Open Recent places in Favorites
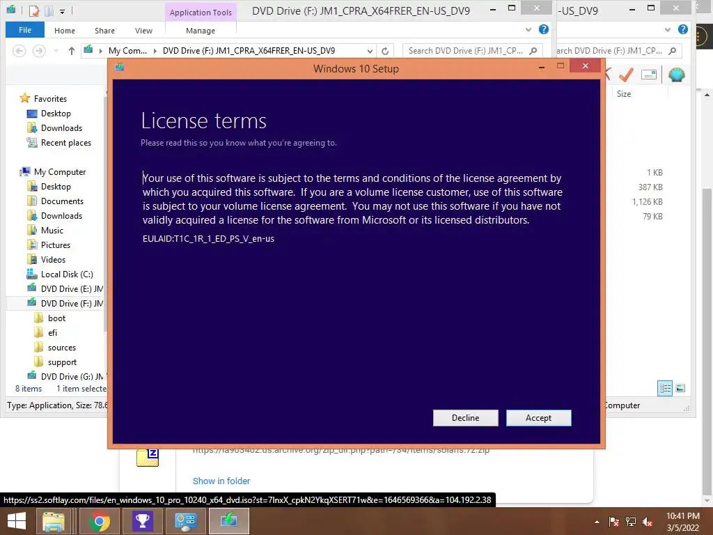This screenshot has height=535, width=713. click(66, 142)
